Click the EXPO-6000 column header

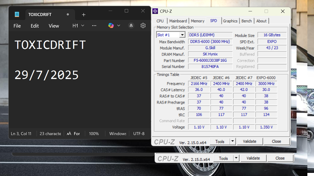[x=266, y=78]
